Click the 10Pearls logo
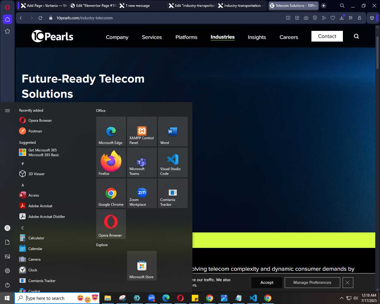 coord(52,36)
